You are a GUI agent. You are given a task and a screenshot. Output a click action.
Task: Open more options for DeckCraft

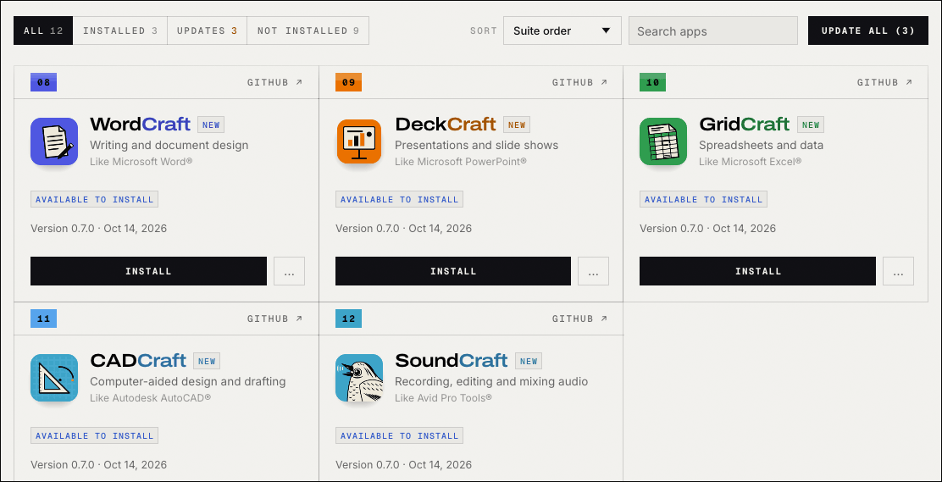pos(594,271)
